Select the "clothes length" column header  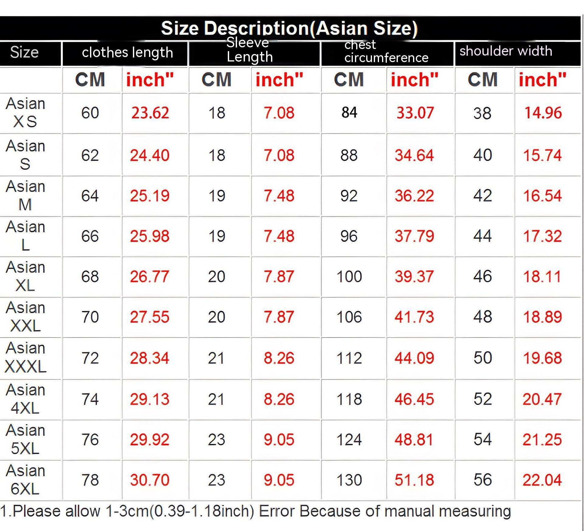tap(127, 53)
